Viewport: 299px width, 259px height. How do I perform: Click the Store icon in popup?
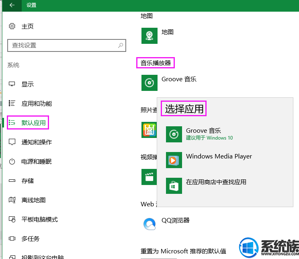[x=174, y=186]
